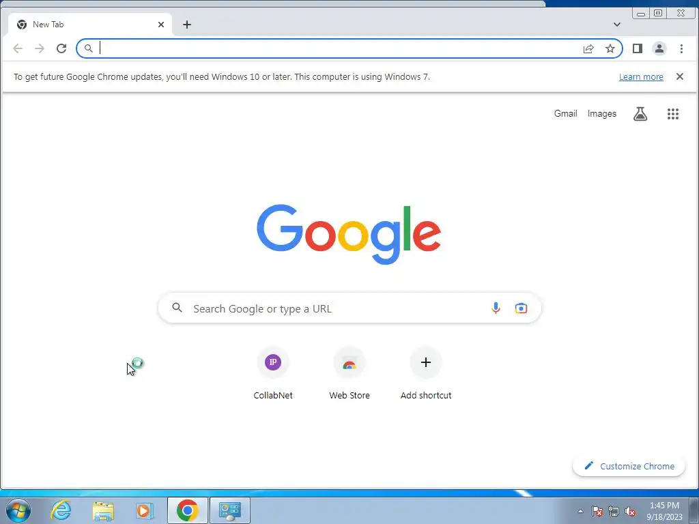Open control panel app in taskbar
This screenshot has height=524, width=699.
[230, 510]
